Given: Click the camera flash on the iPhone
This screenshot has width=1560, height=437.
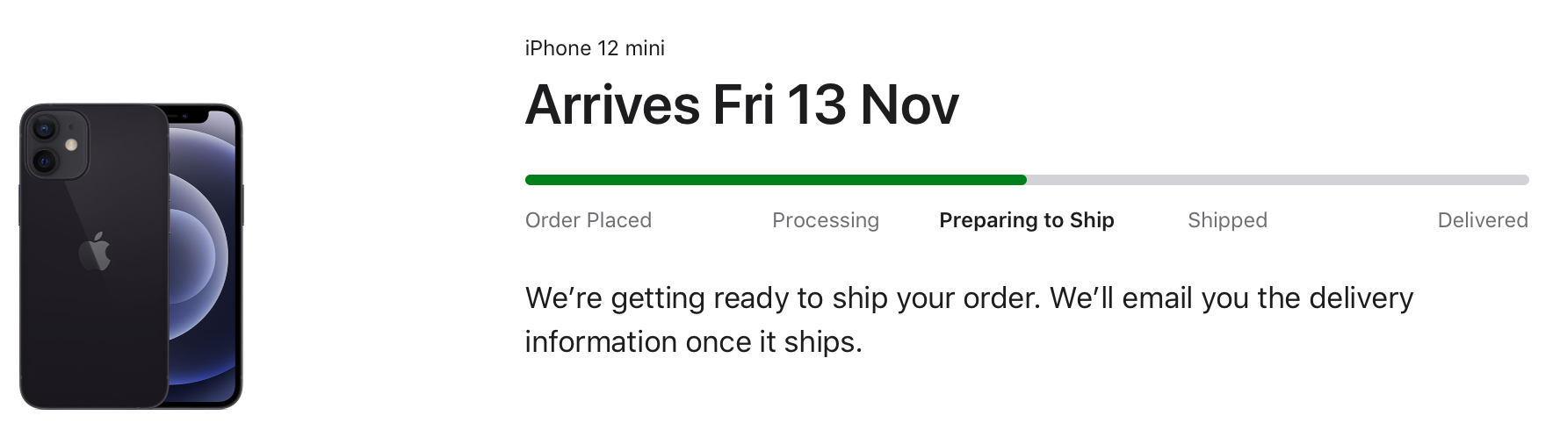Looking at the screenshot, I should point(71,145).
